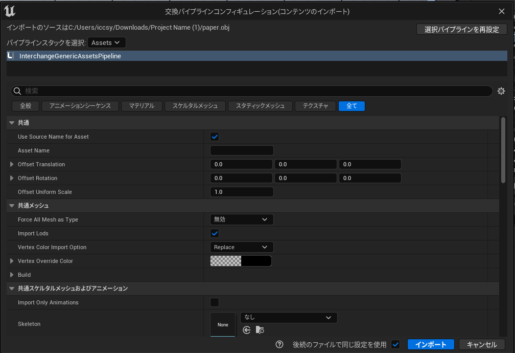Click the magnifier search icon
515x353 pixels.
pos(17,91)
